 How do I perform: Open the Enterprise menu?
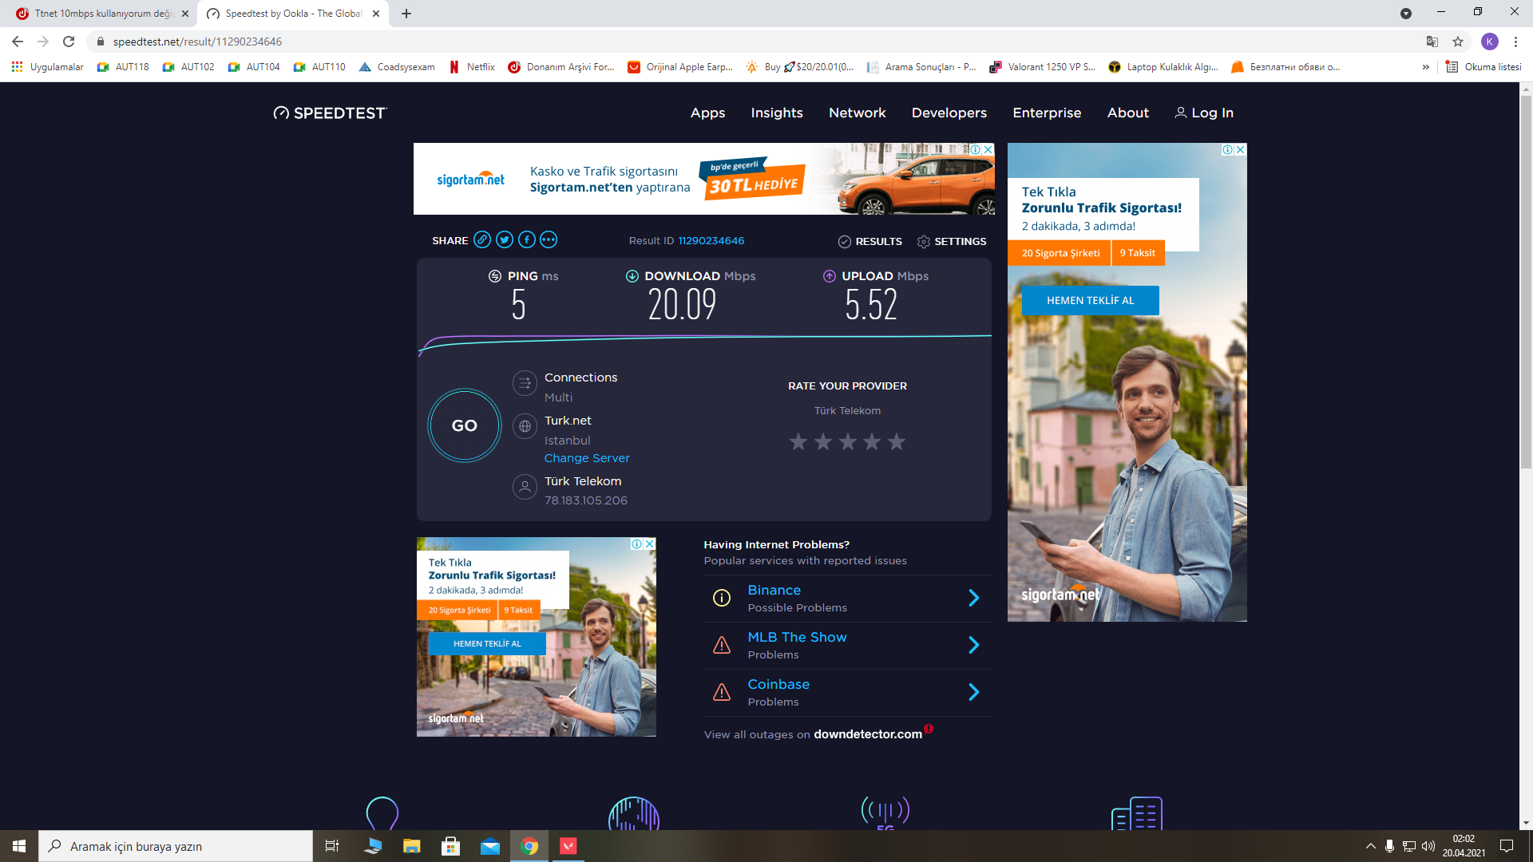click(x=1047, y=113)
